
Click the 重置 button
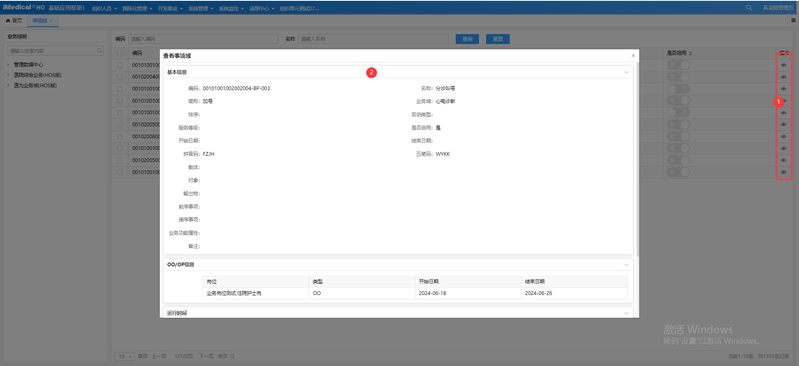498,39
